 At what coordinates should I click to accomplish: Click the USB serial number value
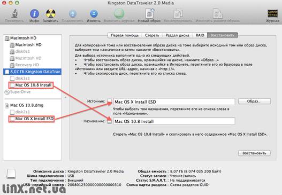pyautogui.click(x=94, y=185)
